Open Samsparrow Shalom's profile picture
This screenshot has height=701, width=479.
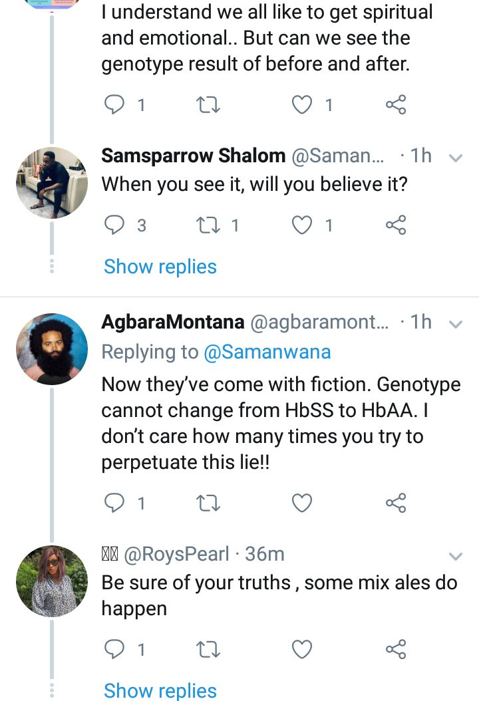[x=52, y=182]
